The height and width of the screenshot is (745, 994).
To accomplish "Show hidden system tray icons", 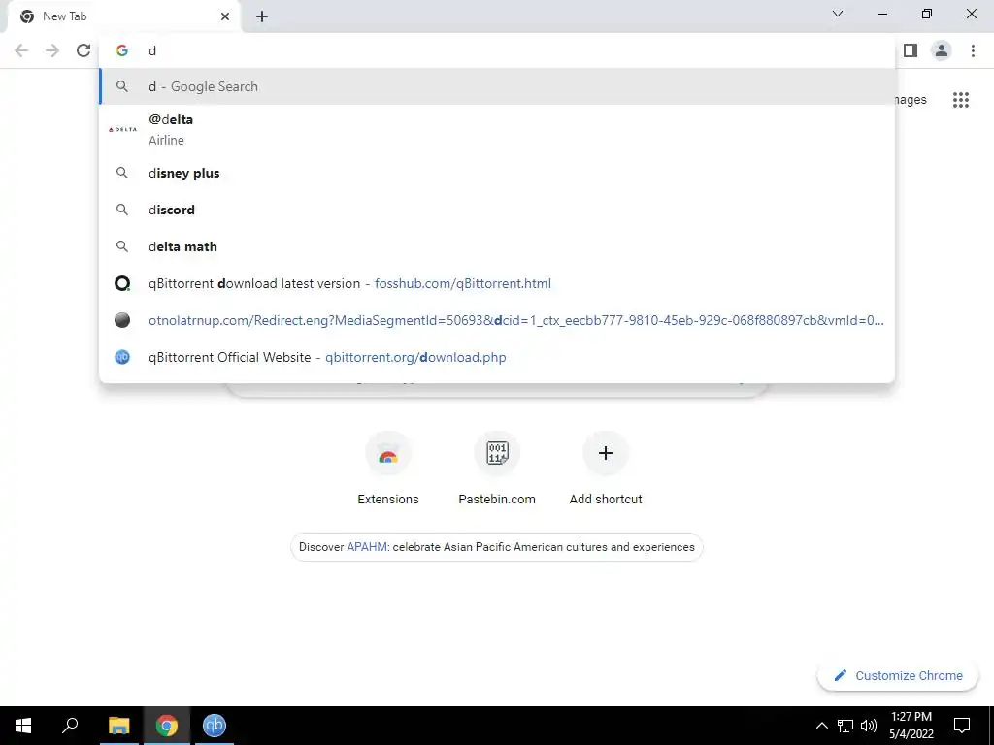I will coord(821,726).
